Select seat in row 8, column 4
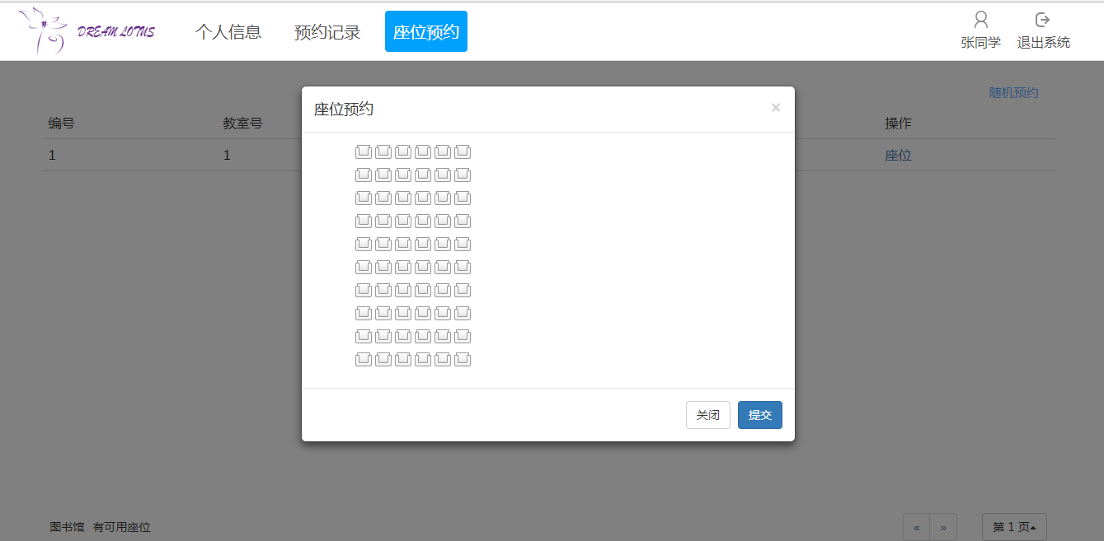The width and height of the screenshot is (1104, 541). pos(423,314)
